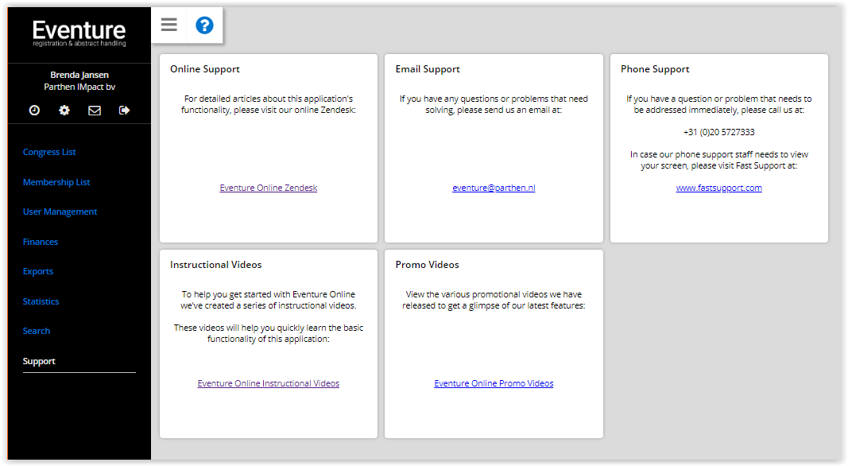Open Membership List in sidebar
This screenshot has width=848, height=466.
56,182
